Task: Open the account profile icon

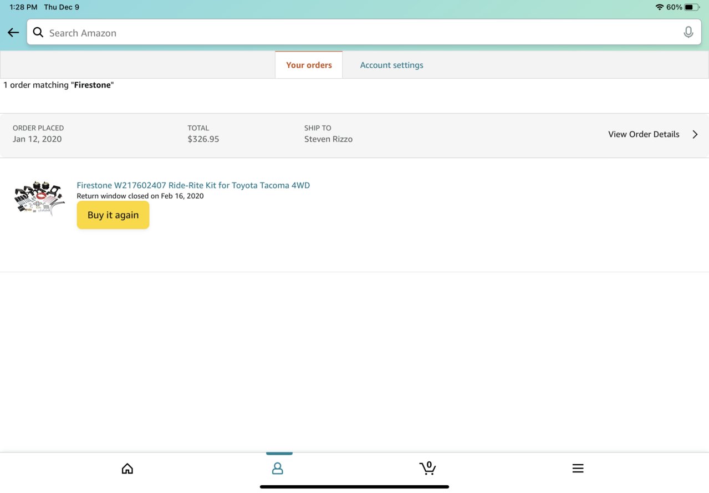Action: pyautogui.click(x=278, y=469)
